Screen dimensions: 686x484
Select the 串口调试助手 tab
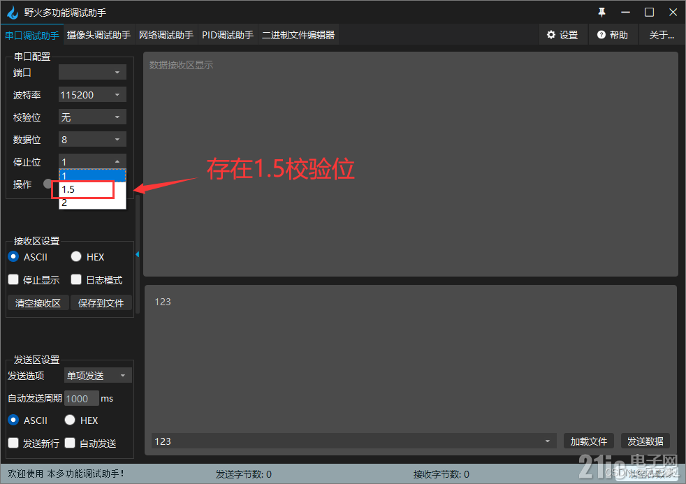coord(32,35)
